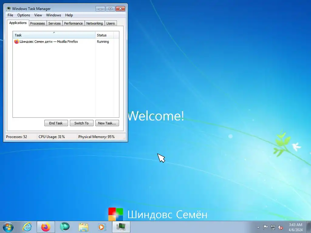Switch to the Processes tab
This screenshot has width=311, height=233.
(x=37, y=23)
